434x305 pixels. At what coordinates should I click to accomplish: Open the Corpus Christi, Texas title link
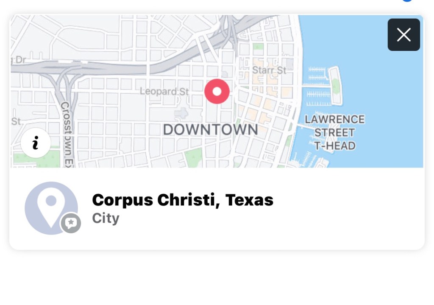click(183, 200)
